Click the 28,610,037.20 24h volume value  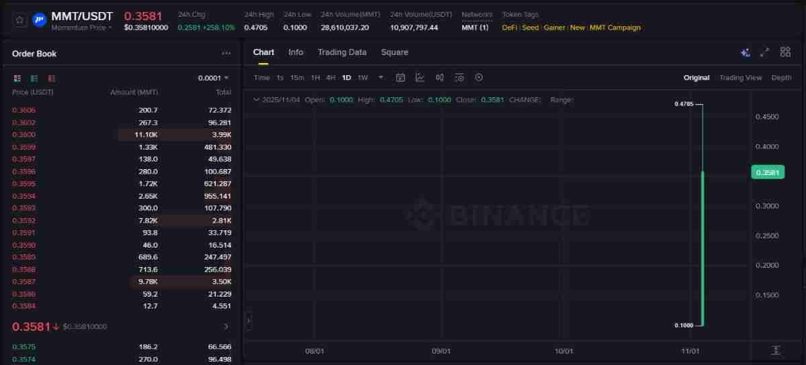tap(345, 28)
